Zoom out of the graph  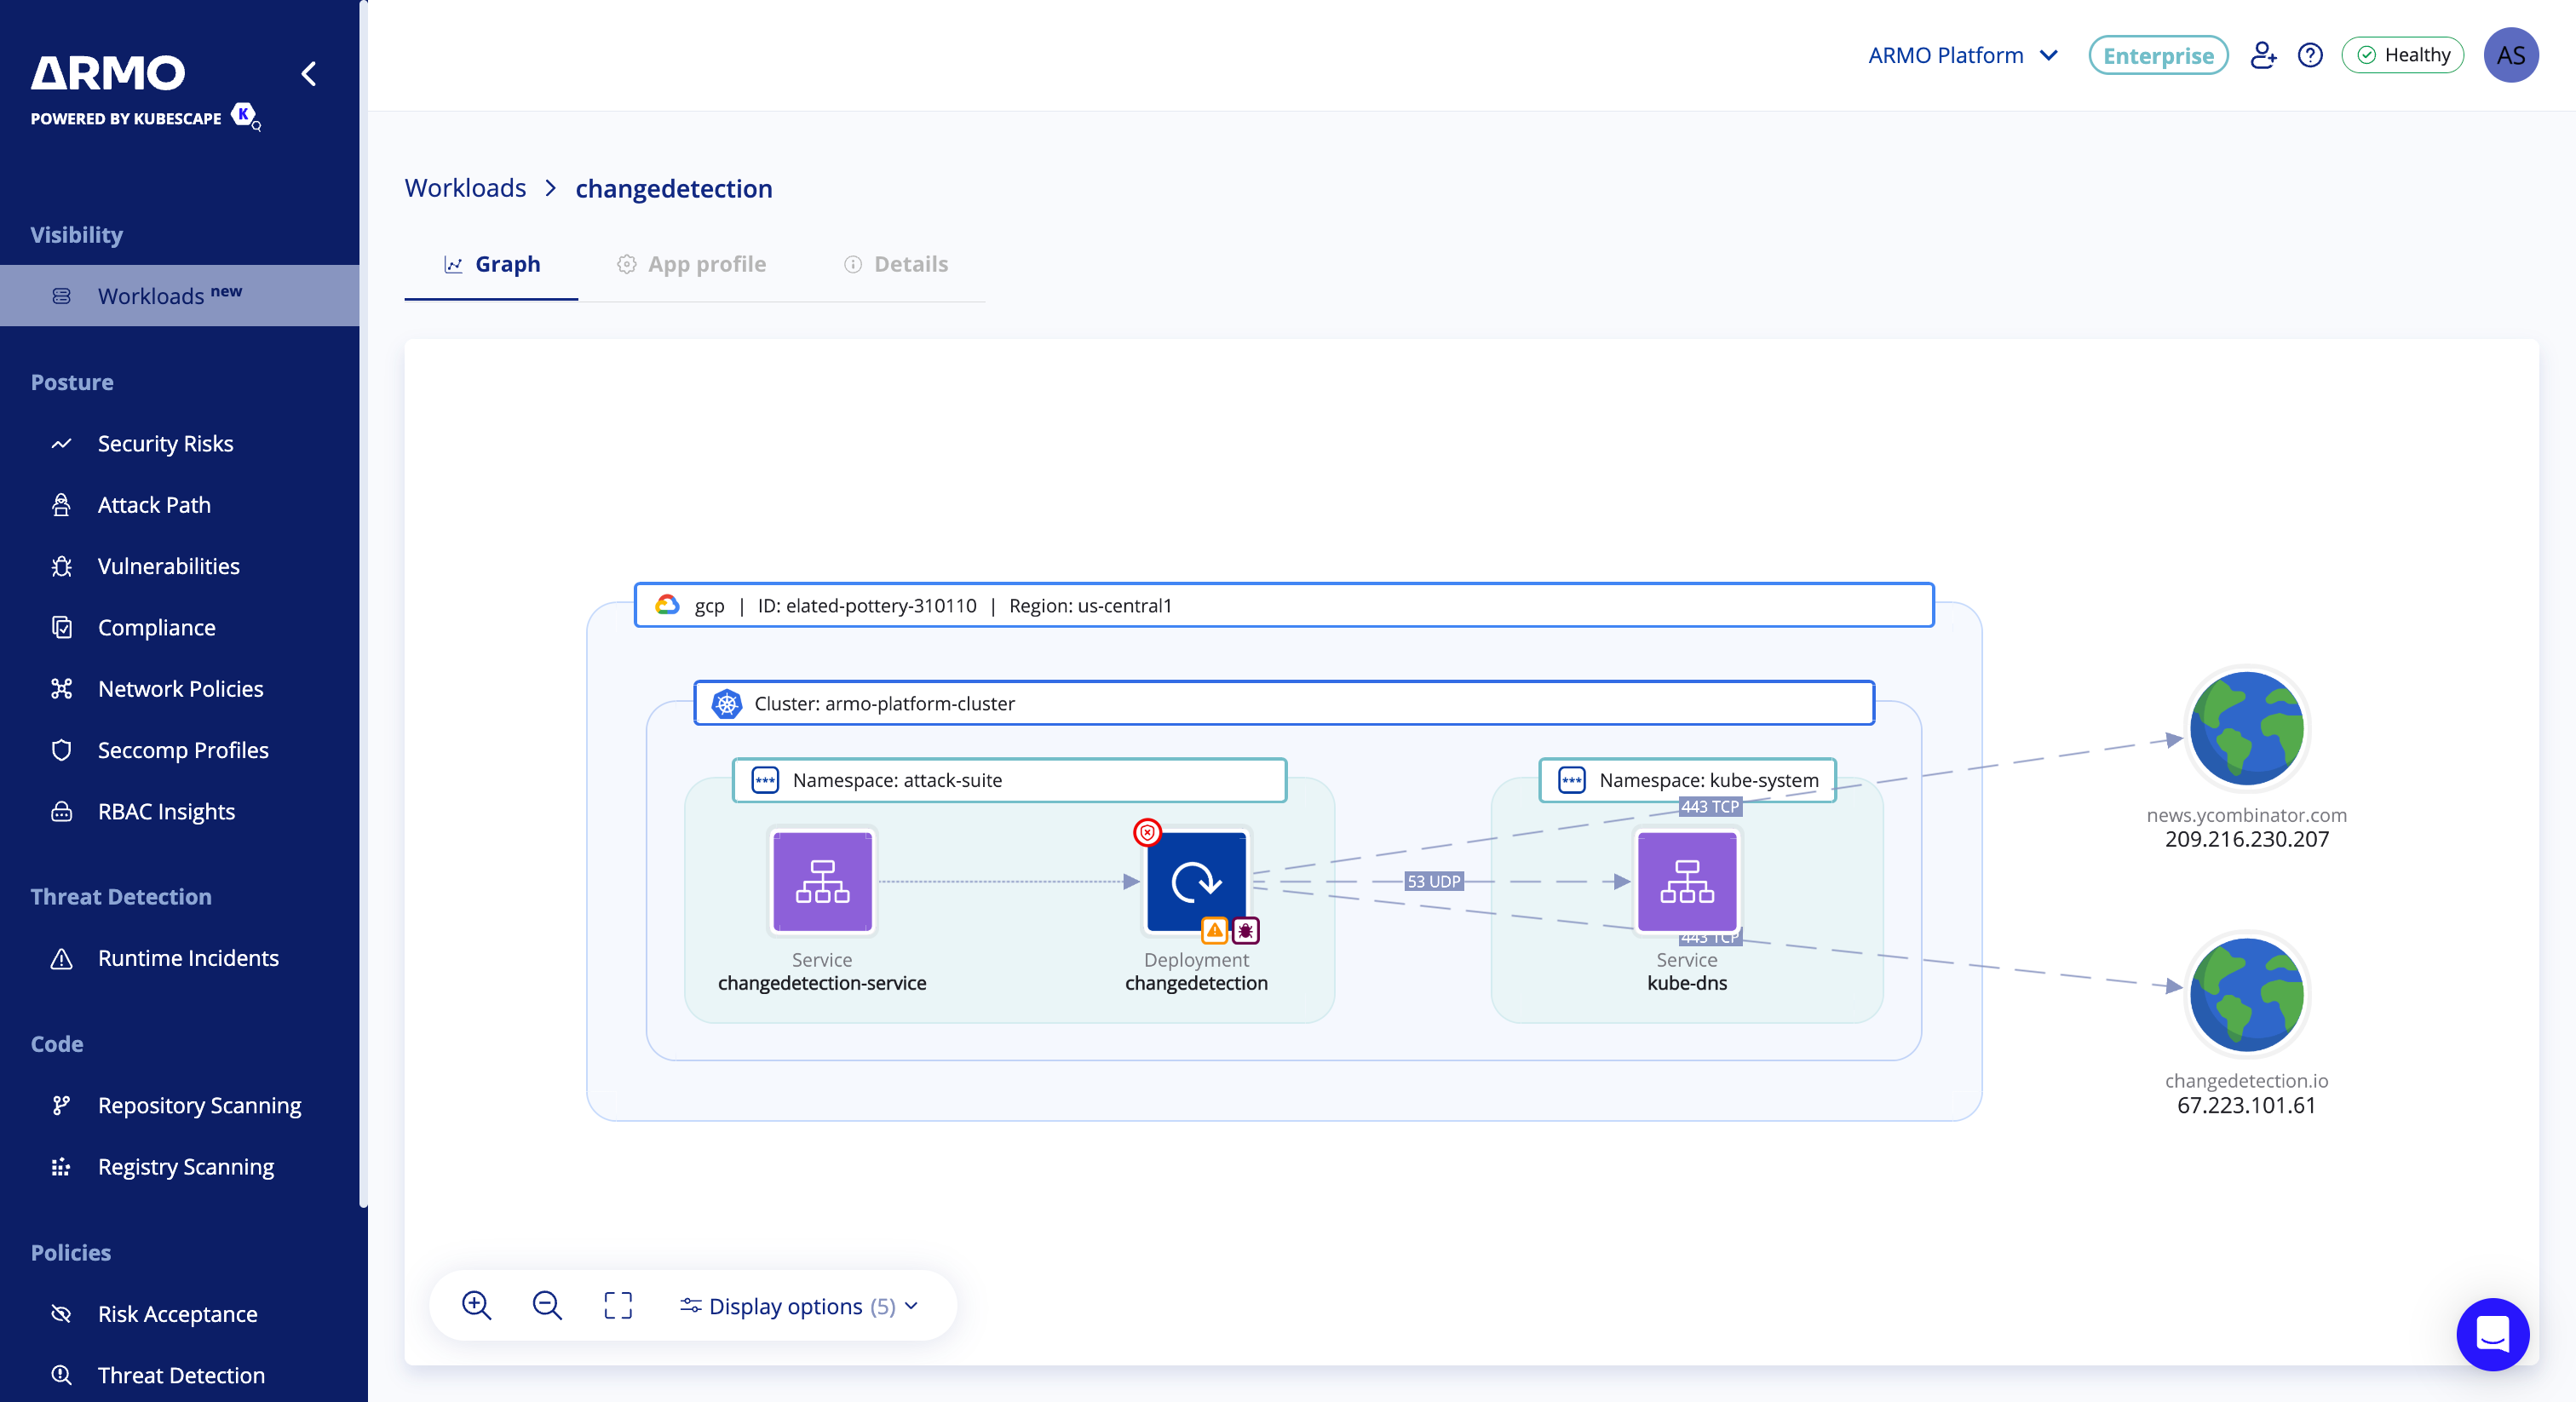pyautogui.click(x=547, y=1305)
